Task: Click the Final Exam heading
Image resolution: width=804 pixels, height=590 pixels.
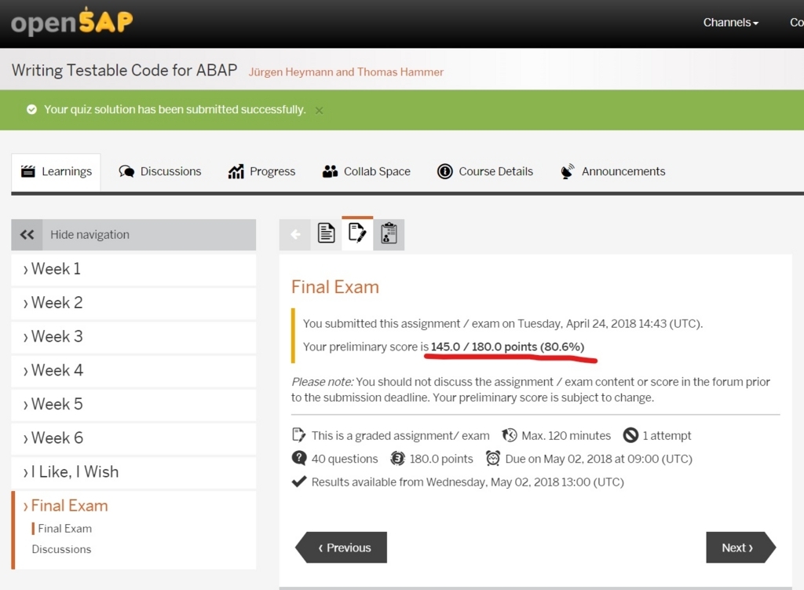Action: (334, 288)
